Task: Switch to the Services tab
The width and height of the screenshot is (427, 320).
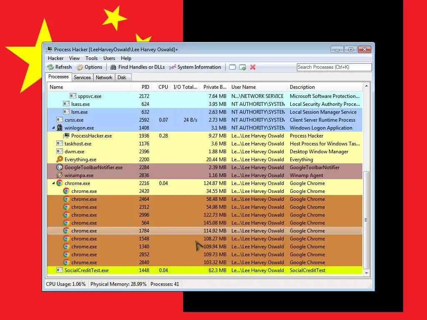Action: [82, 77]
